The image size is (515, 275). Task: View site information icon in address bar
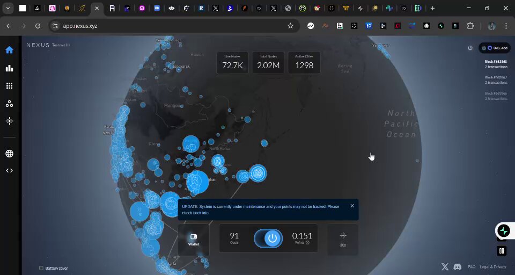pos(55,26)
